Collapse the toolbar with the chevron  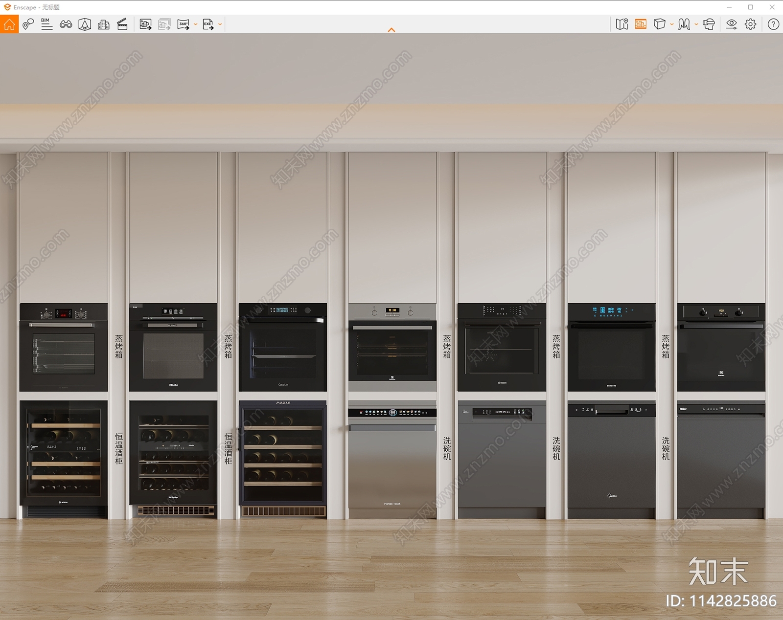(x=391, y=30)
